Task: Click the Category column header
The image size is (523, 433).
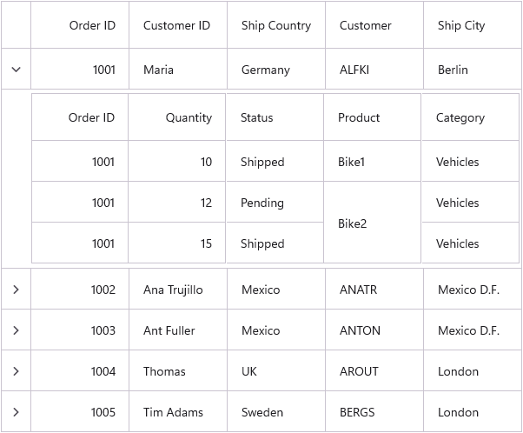Action: coord(470,117)
